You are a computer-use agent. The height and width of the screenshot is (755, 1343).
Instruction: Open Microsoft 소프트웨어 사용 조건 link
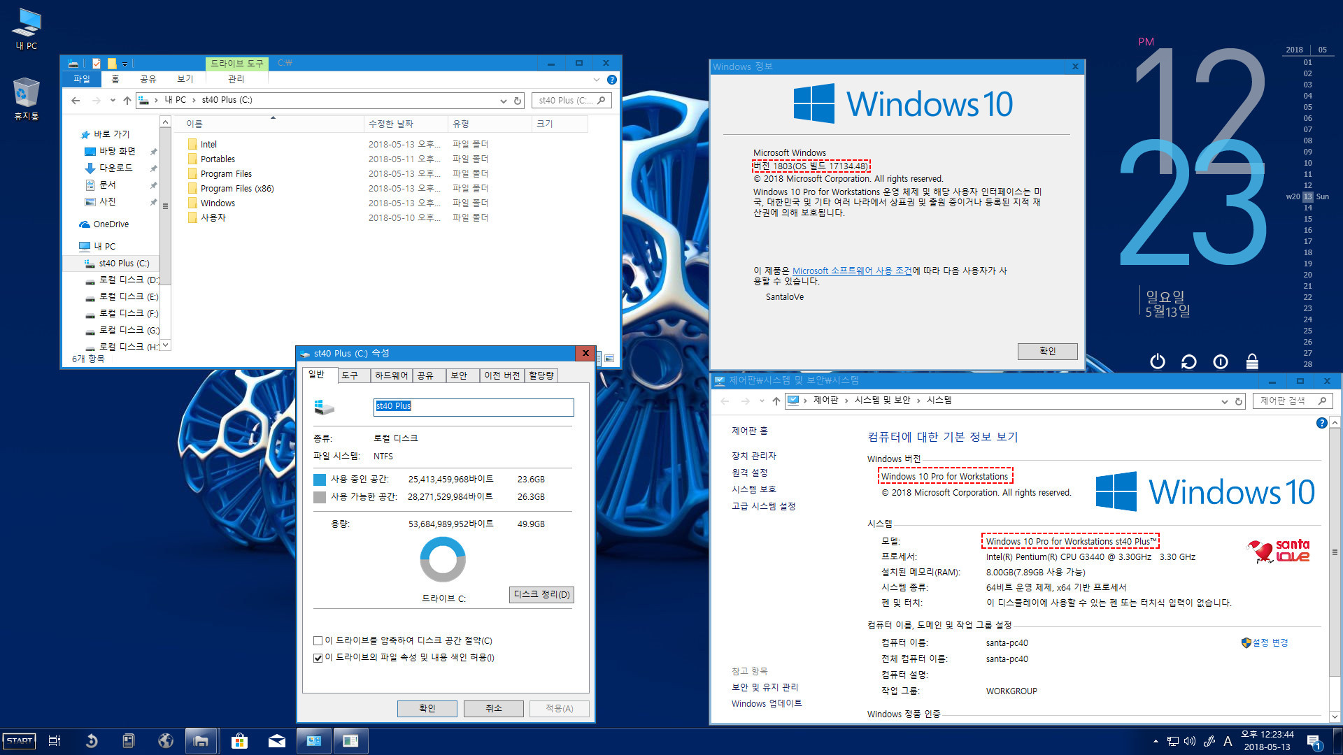tap(852, 271)
